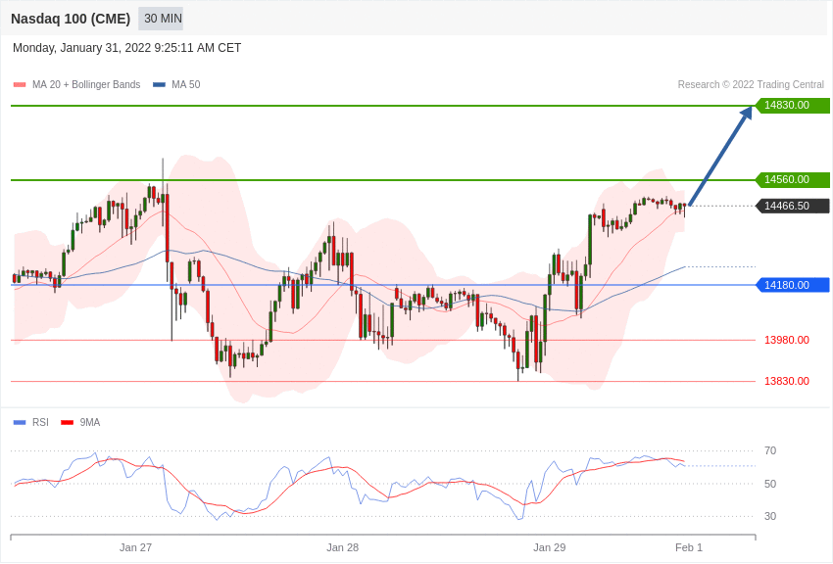Click the Jan 27 date axis label
This screenshot has width=833, height=564.
pos(135,547)
